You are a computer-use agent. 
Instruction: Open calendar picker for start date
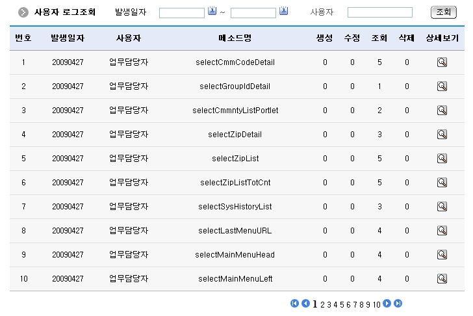(x=212, y=12)
